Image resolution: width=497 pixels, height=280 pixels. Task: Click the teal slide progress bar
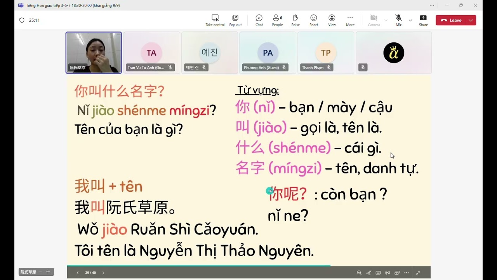[198, 266]
